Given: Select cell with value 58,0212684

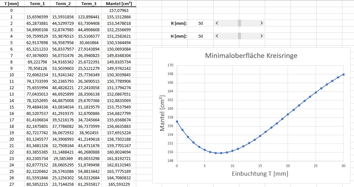Looking at the screenshot, I should point(89,178).
